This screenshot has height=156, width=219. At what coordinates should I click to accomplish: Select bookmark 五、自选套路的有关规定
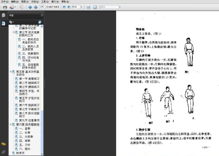(30, 66)
